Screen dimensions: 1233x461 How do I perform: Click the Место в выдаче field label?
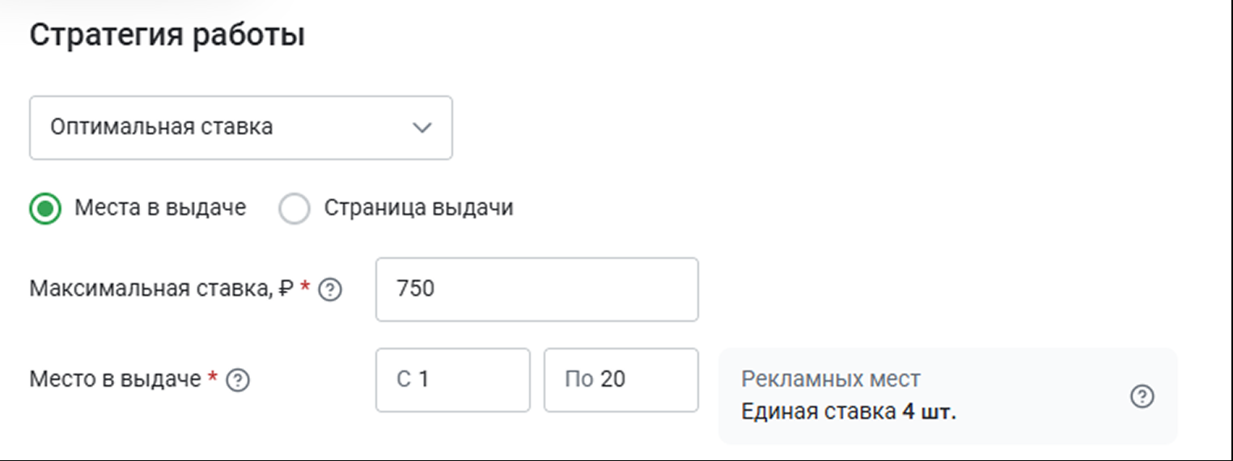(x=115, y=379)
